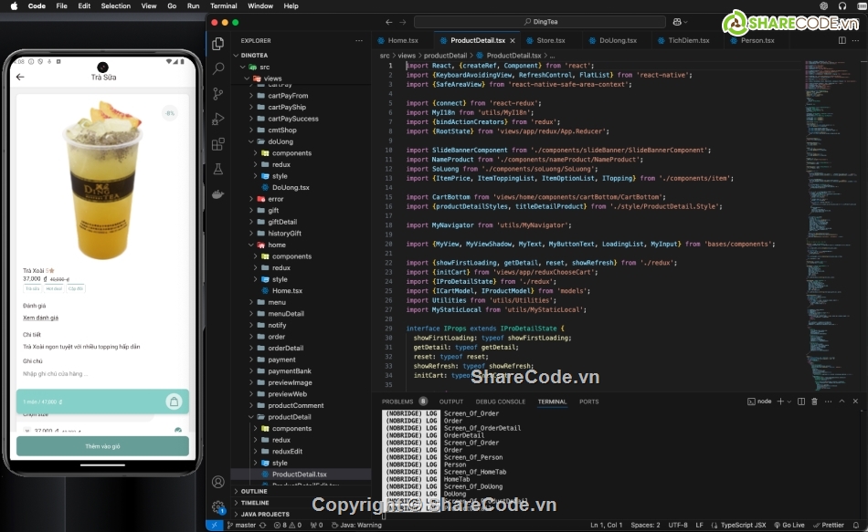Select ProductDetail.tsx in explorer tree

pos(302,475)
